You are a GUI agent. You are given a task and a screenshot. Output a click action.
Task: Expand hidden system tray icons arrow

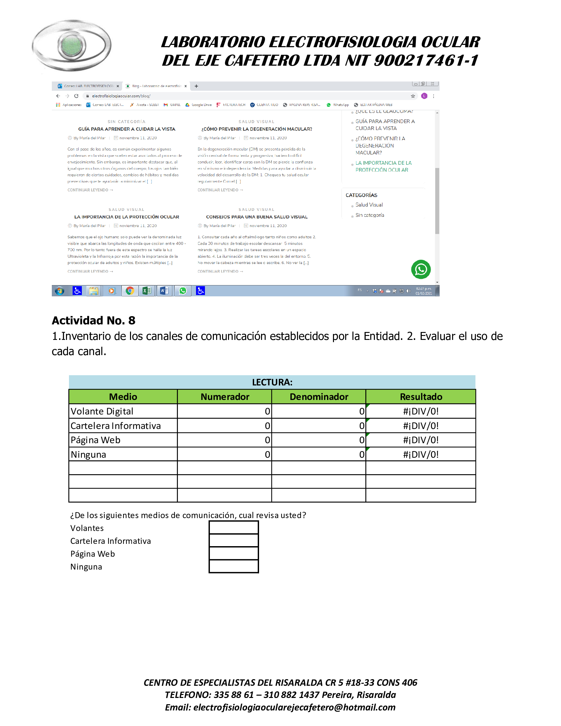[x=367, y=291]
